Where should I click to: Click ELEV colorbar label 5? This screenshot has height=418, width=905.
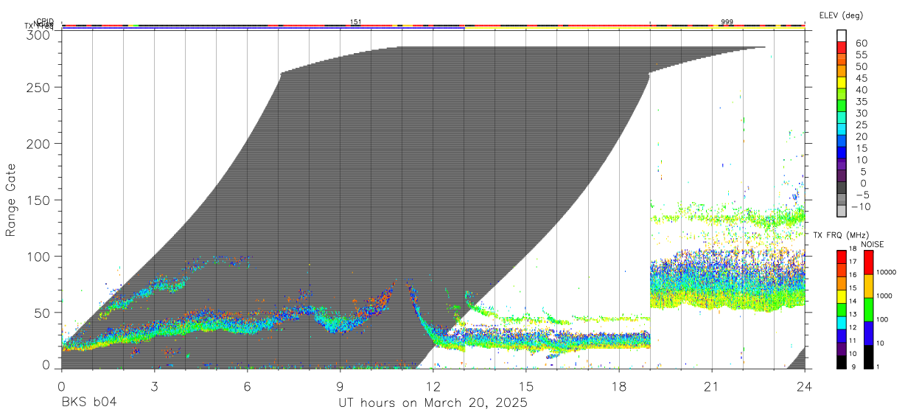point(863,172)
